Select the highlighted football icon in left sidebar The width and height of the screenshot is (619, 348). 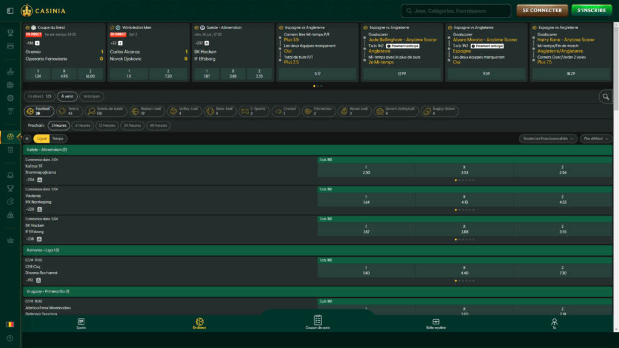click(10, 137)
